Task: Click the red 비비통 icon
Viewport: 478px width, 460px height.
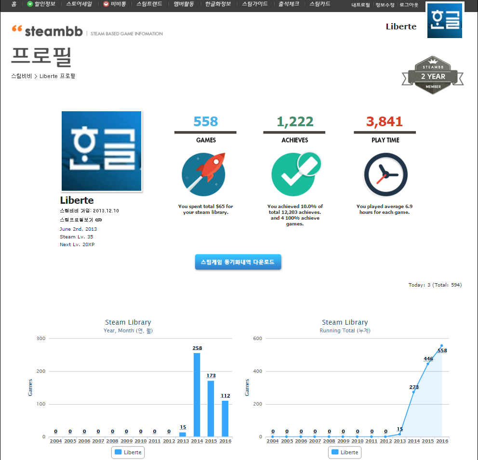Action: pos(106,4)
